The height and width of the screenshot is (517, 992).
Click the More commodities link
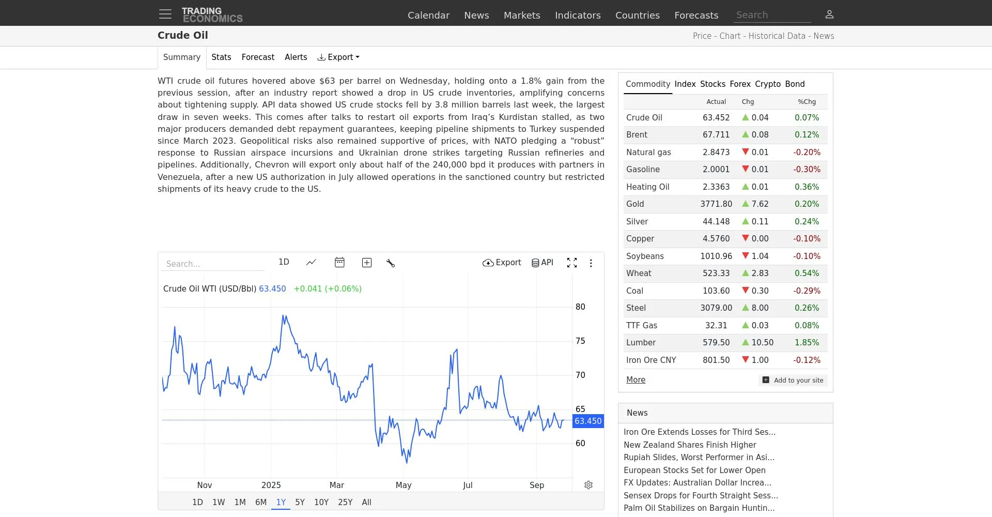636,379
